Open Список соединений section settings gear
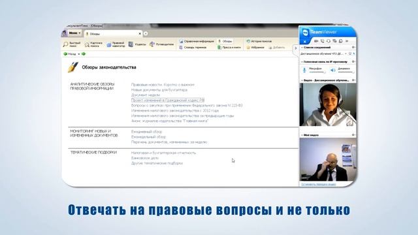 [x=353, y=48]
